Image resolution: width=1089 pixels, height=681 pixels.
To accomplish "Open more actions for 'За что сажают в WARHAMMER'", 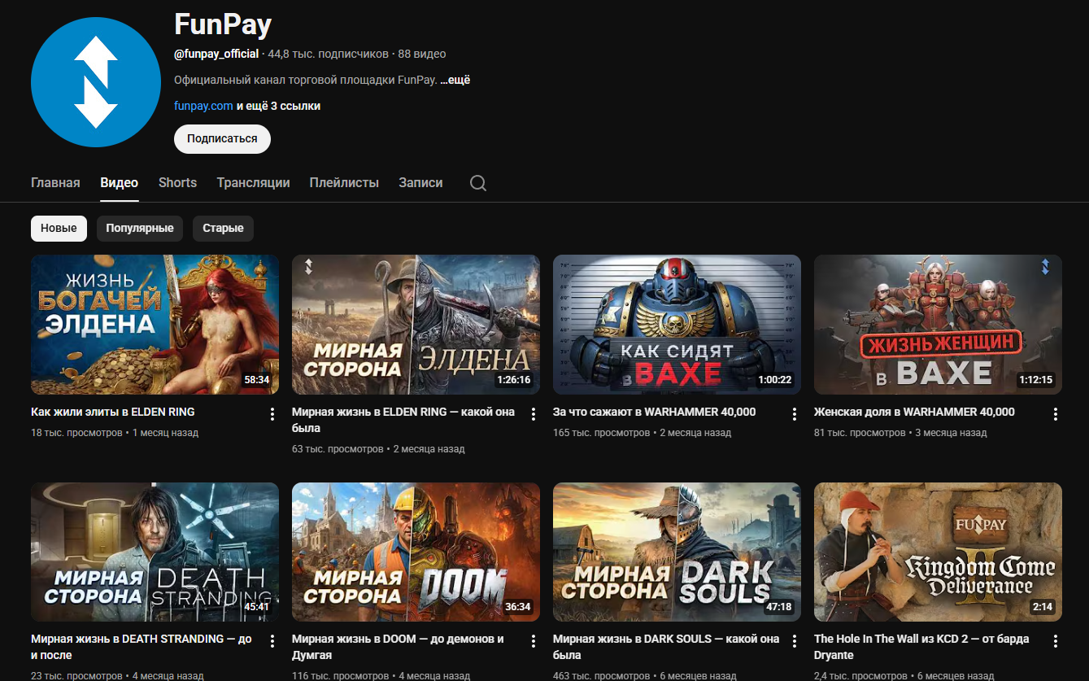I will [795, 414].
